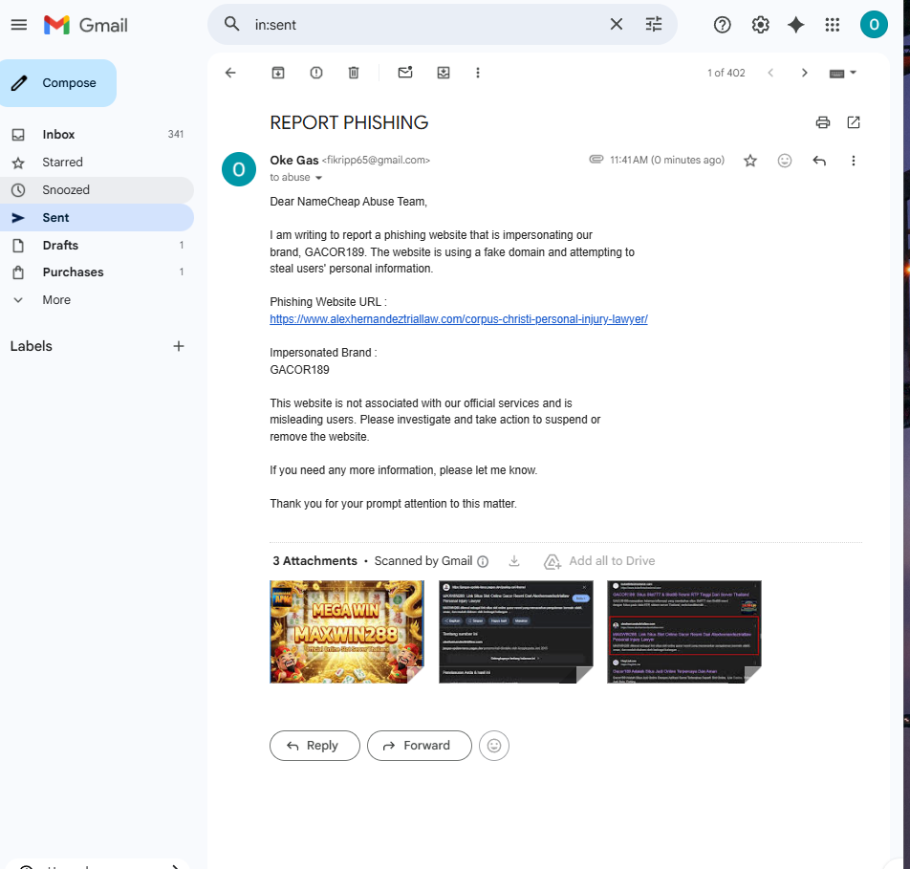Click the sender name Oke Gas
The image size is (910, 869).
(x=294, y=161)
